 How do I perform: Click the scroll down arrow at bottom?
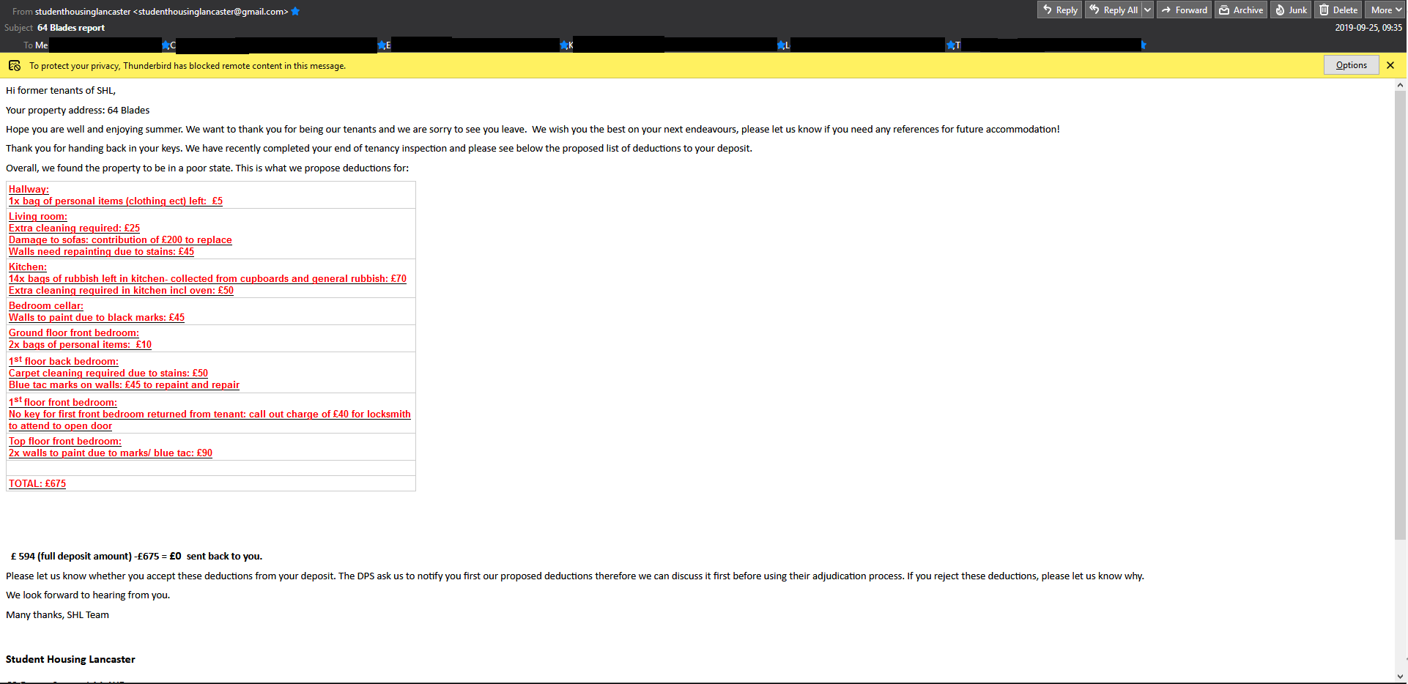[x=1401, y=677]
